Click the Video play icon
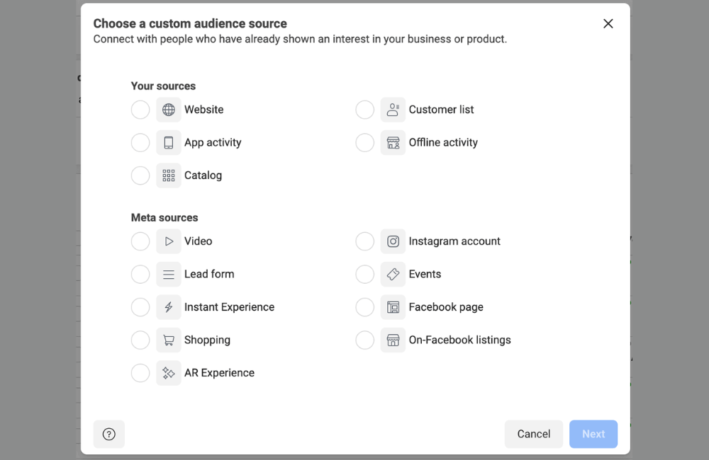The image size is (709, 460). point(168,241)
